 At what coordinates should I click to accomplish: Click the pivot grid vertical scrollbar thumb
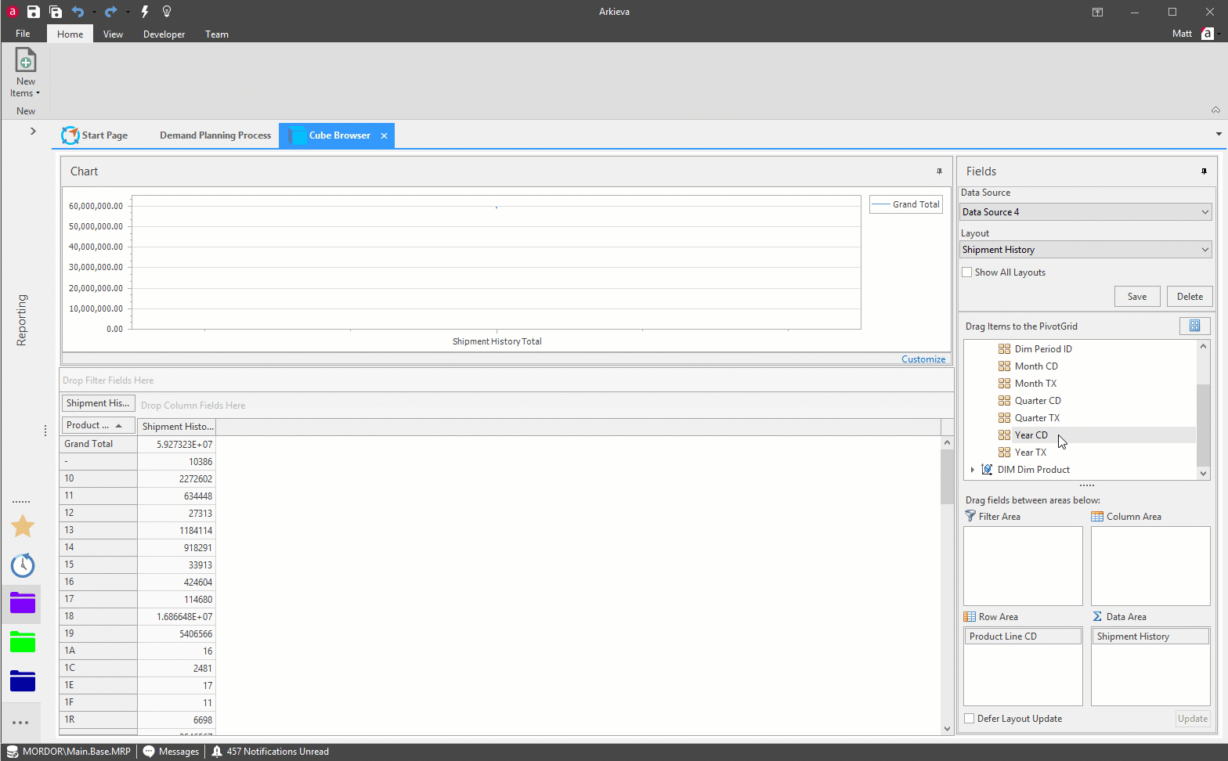click(x=947, y=477)
